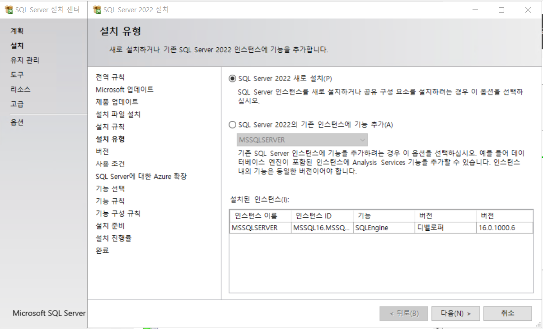Click the 취소 button
This screenshot has height=329, width=543.
(x=507, y=313)
